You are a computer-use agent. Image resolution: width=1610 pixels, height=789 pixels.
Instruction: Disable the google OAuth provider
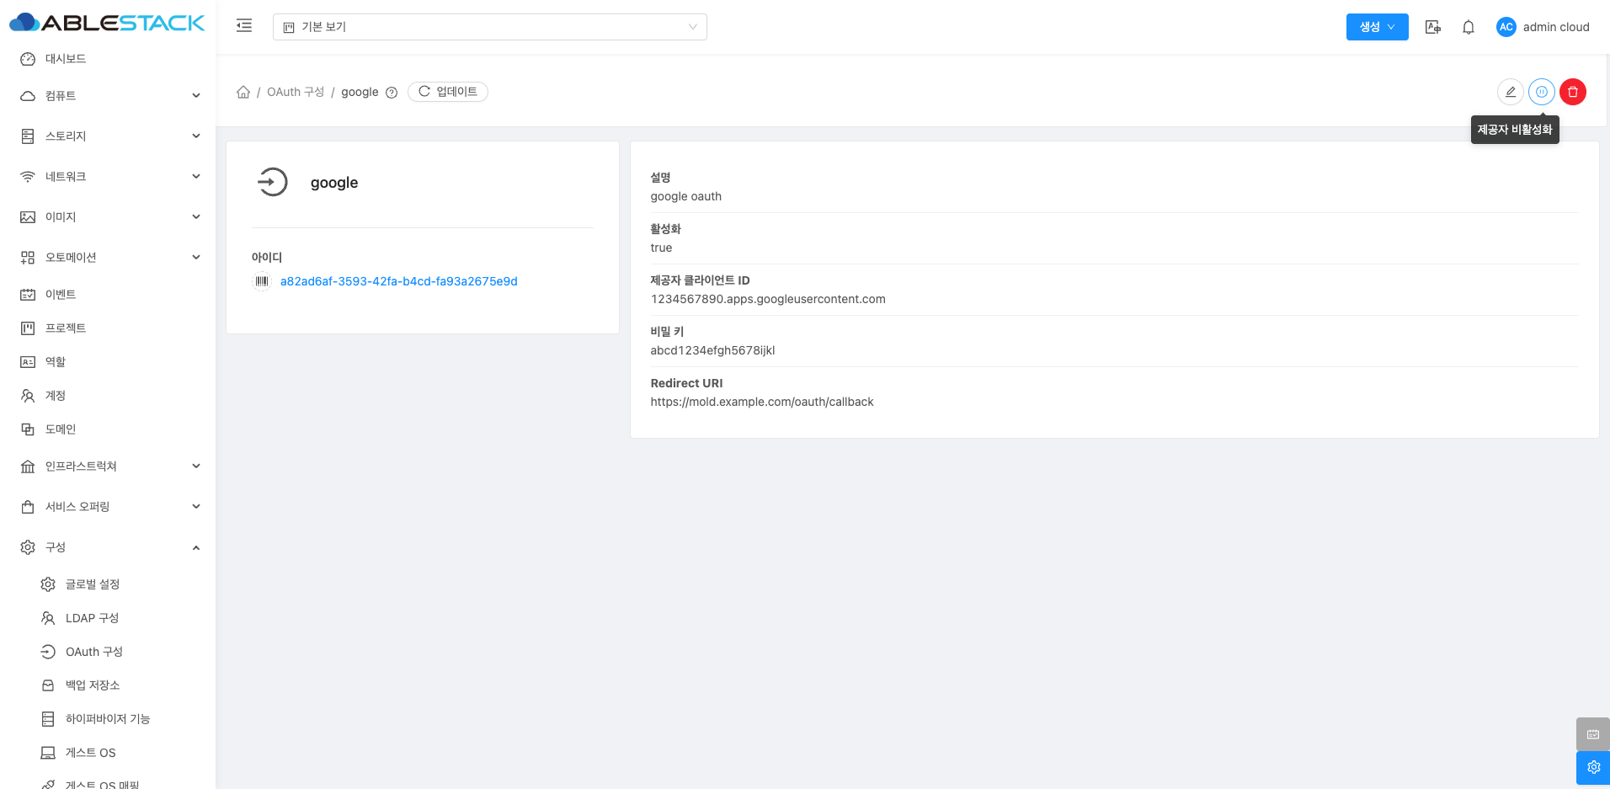tap(1541, 92)
